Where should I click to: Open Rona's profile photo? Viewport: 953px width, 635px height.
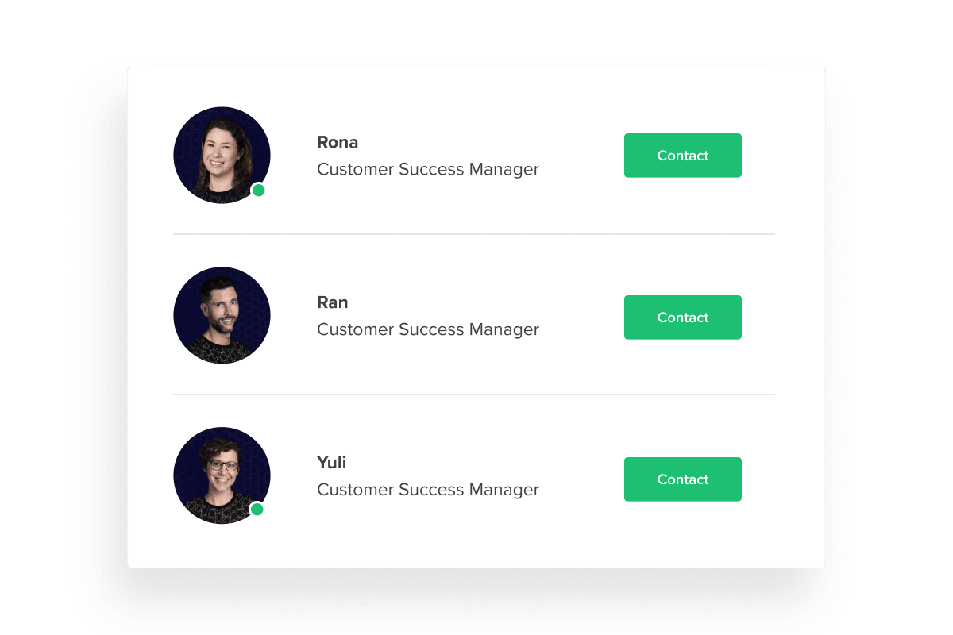[x=222, y=155]
